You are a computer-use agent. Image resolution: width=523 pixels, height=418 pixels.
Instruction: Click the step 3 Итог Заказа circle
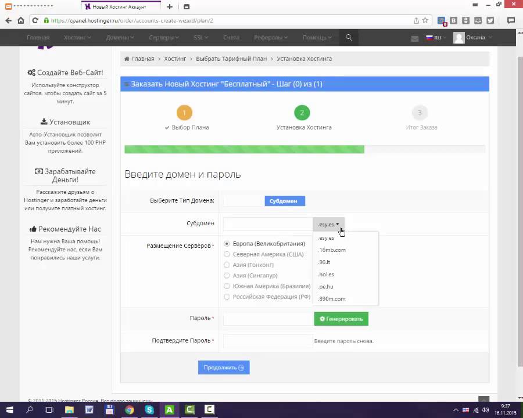point(420,113)
